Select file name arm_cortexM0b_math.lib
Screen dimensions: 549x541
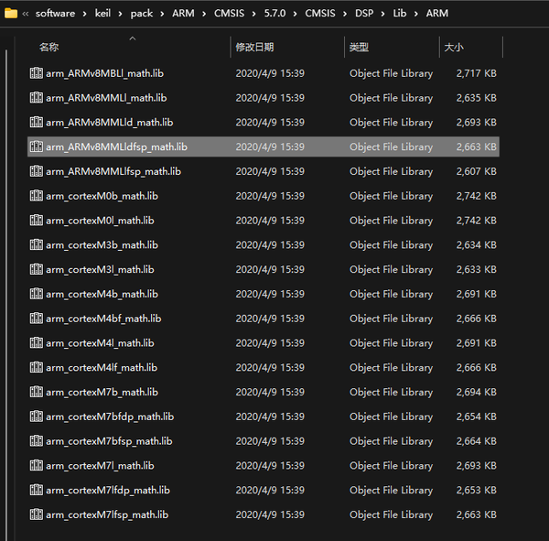tap(102, 196)
